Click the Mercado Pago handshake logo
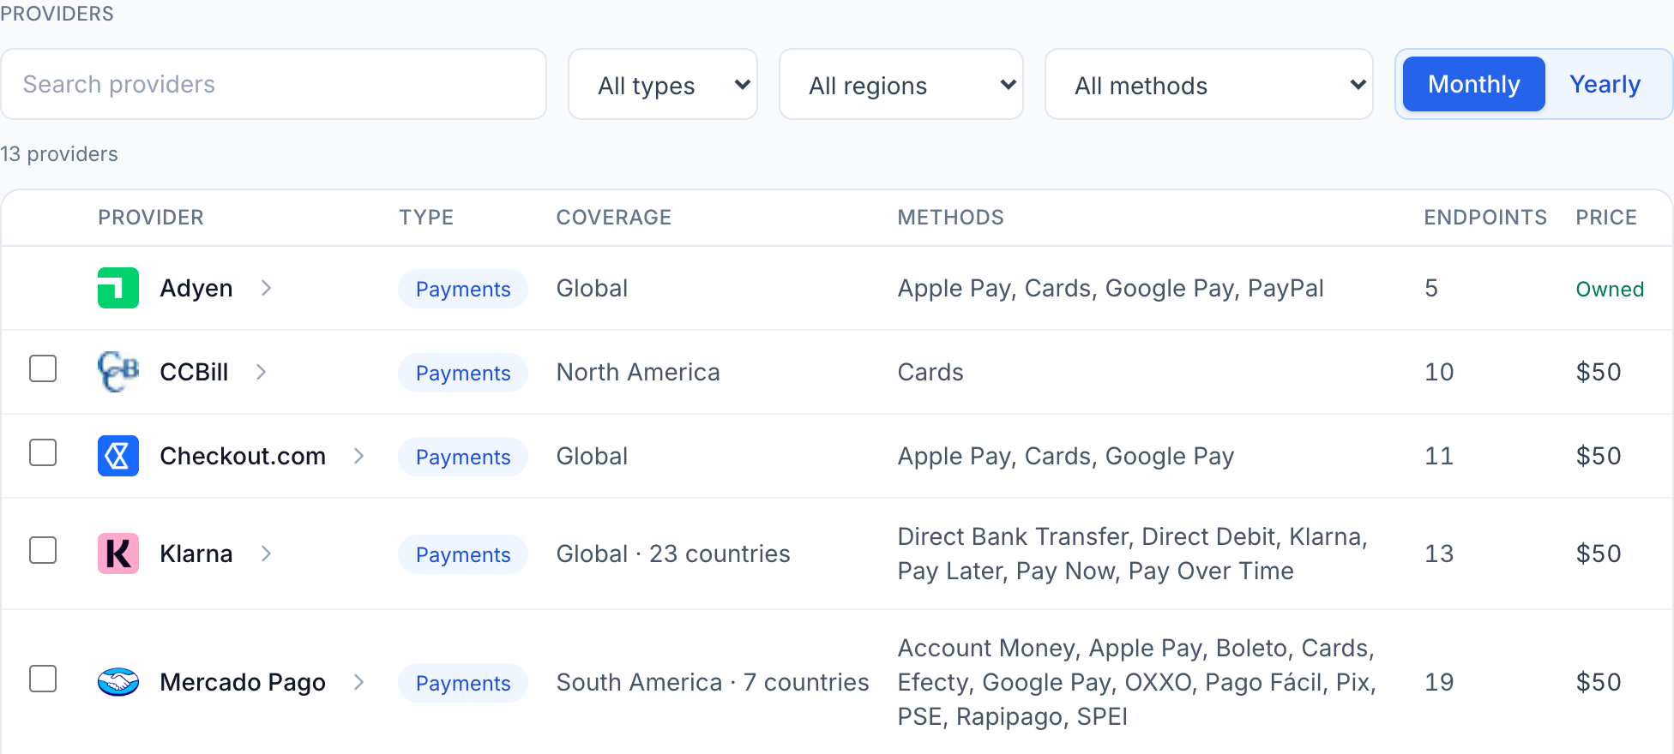 tap(118, 682)
